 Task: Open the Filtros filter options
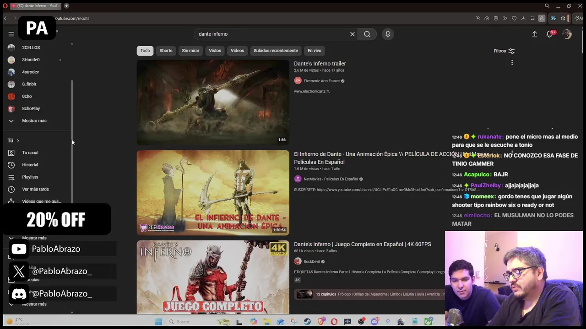coord(504,51)
